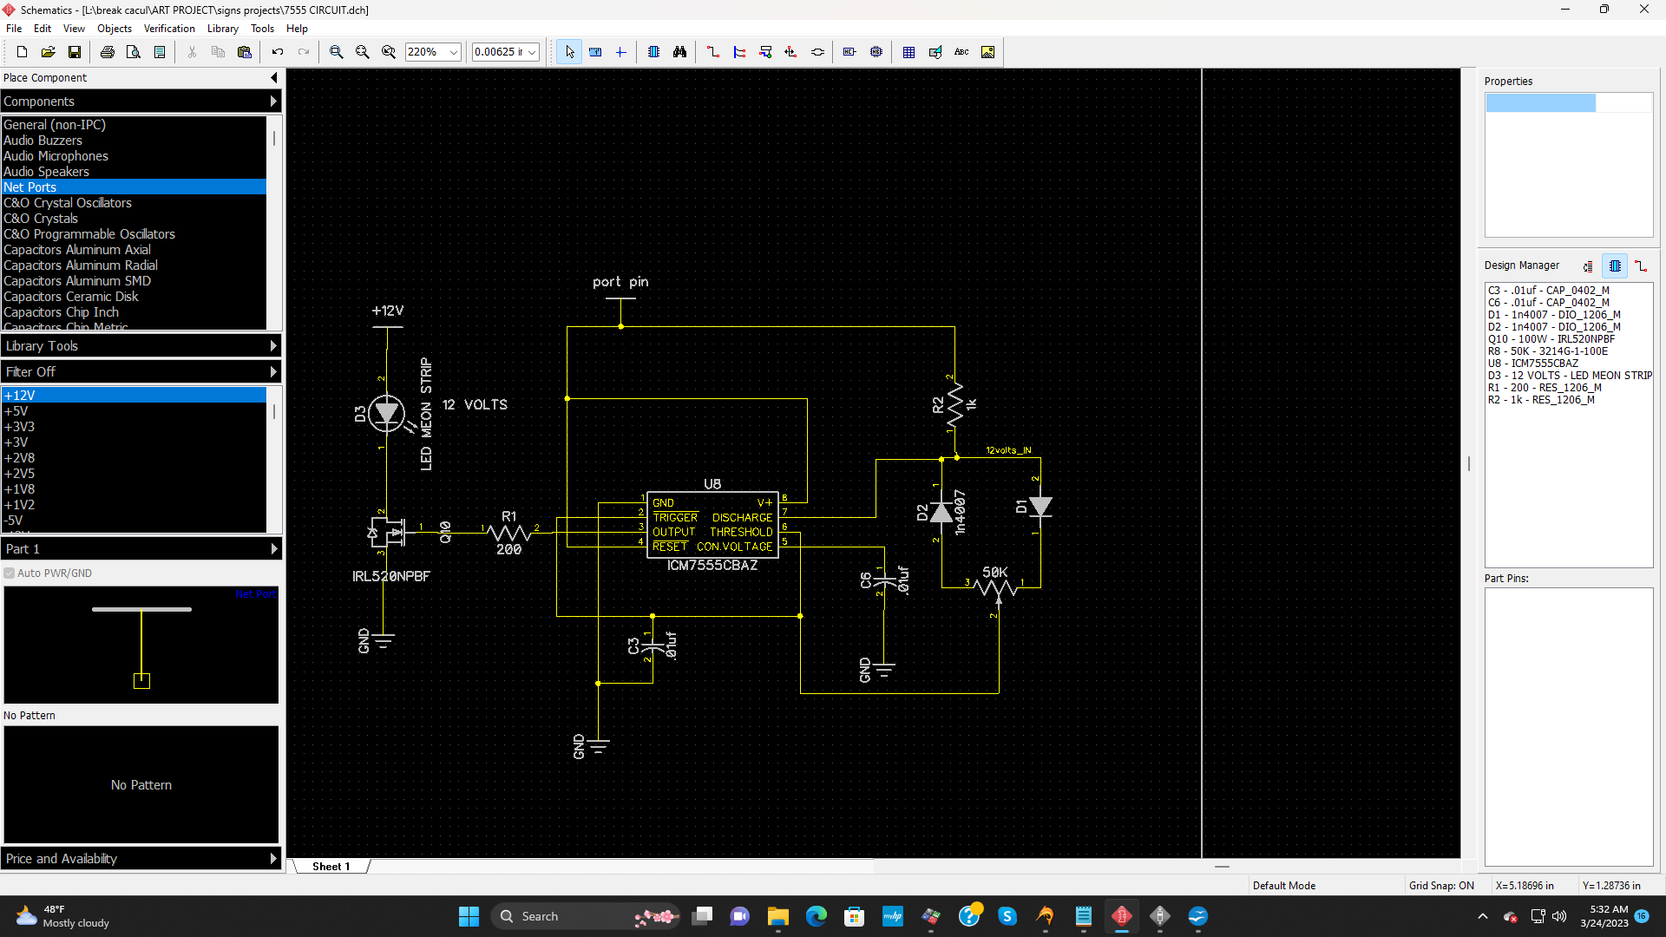Expand the Filter Off section

coord(141,372)
